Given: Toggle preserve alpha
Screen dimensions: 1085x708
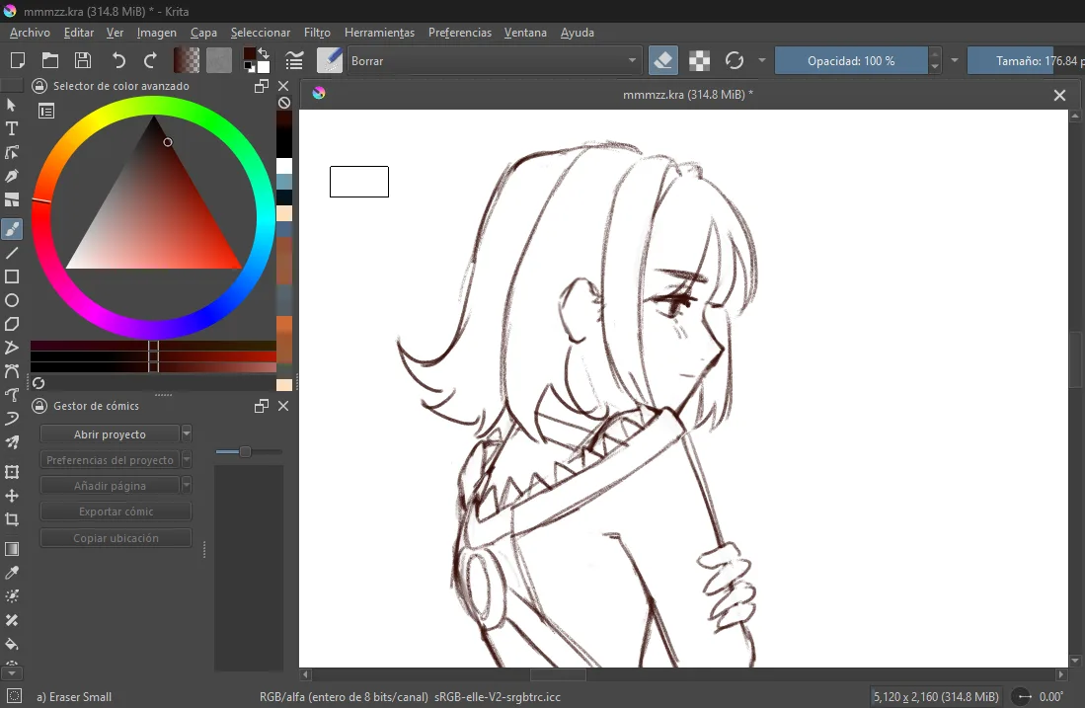Looking at the screenshot, I should 700,61.
